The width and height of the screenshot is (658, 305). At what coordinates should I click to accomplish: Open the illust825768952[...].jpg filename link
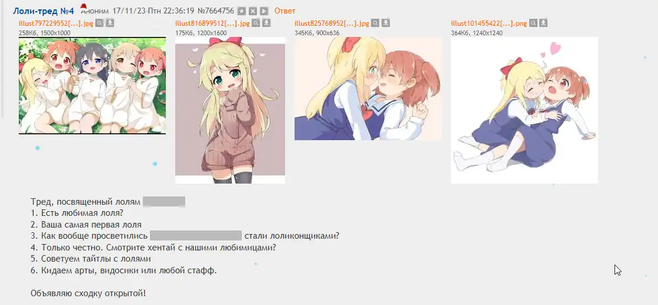pos(332,23)
